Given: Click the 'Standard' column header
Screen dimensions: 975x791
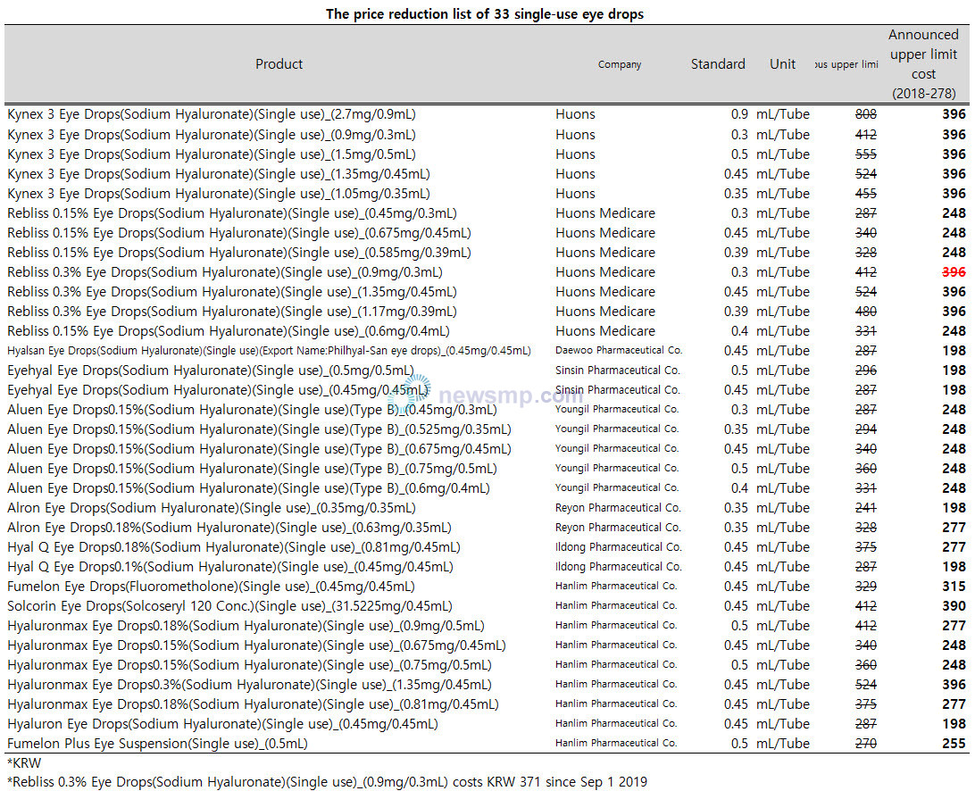Looking at the screenshot, I should [x=718, y=64].
